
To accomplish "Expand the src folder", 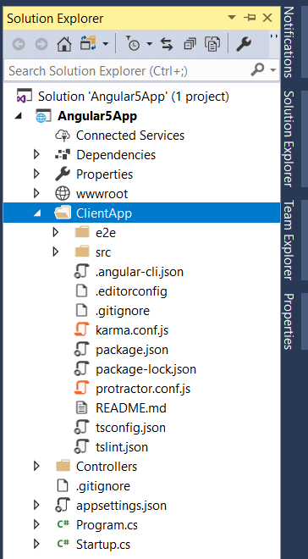I will pos(56,252).
